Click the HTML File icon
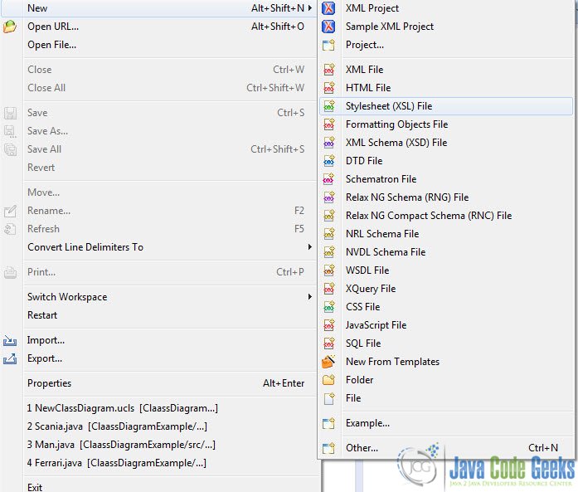The height and width of the screenshot is (492, 578). coord(328,88)
